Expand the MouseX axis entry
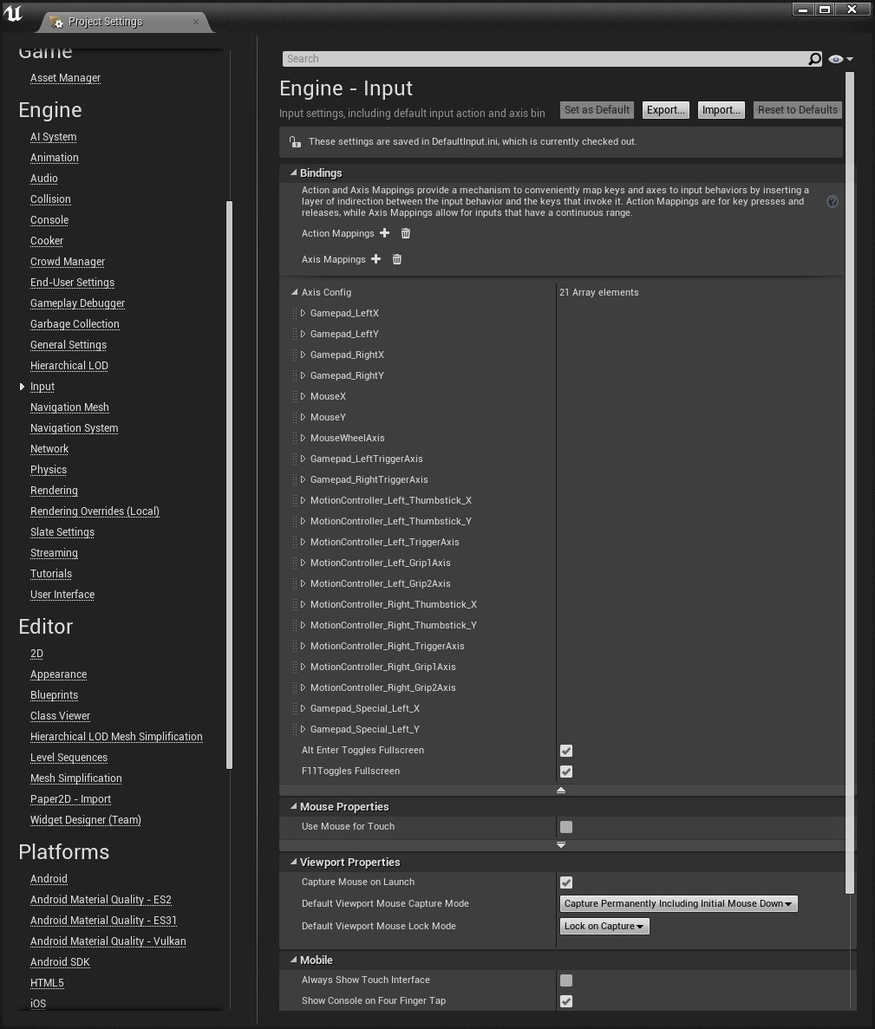 pyautogui.click(x=303, y=396)
